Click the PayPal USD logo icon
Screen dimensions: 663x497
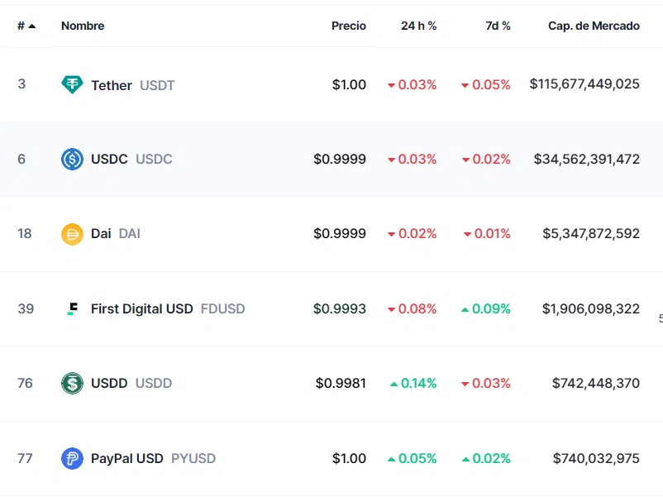point(72,458)
